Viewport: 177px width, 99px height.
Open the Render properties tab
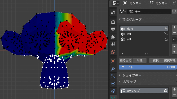tap(113, 22)
